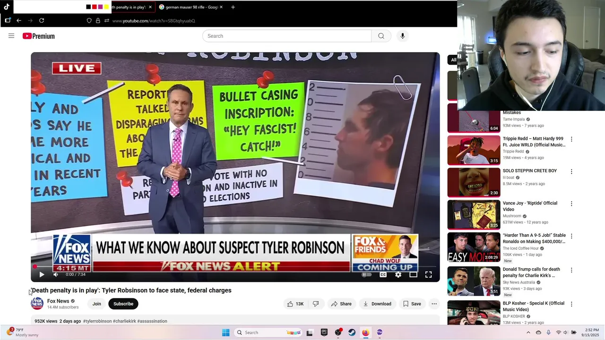Close the death penalty YouTube tab
Viewport: 605px width, 340px height.
click(x=150, y=7)
